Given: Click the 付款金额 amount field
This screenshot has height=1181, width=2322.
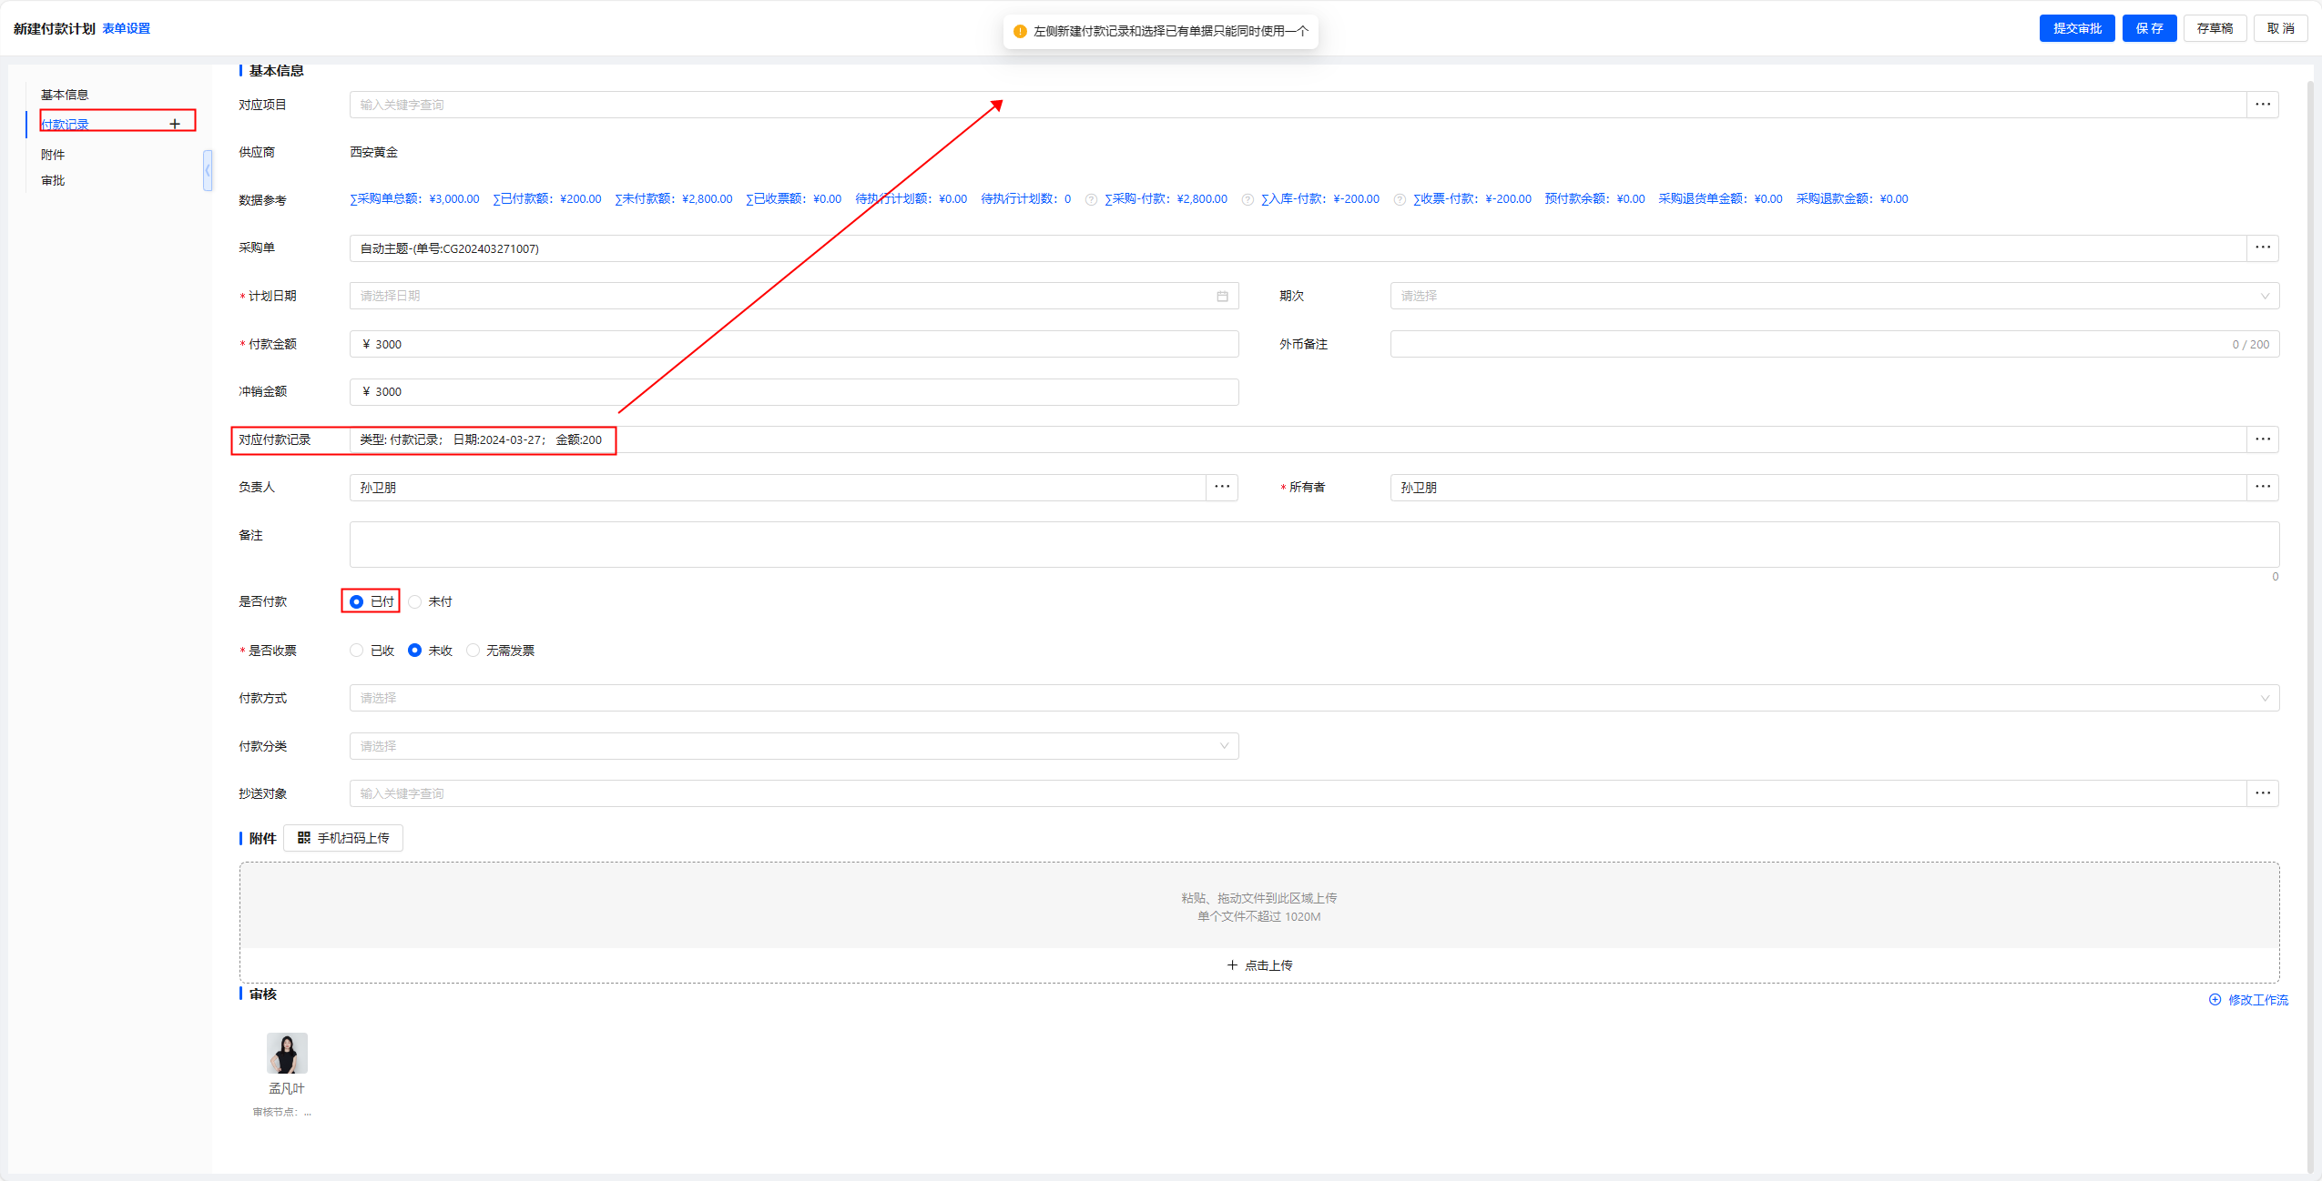Looking at the screenshot, I should point(794,344).
